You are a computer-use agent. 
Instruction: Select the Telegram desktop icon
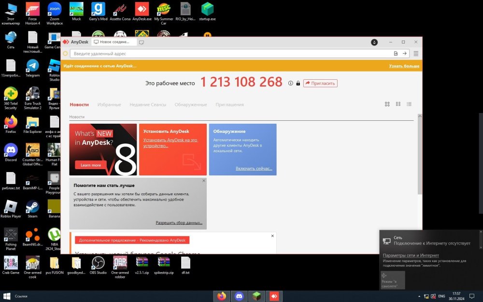(32, 68)
